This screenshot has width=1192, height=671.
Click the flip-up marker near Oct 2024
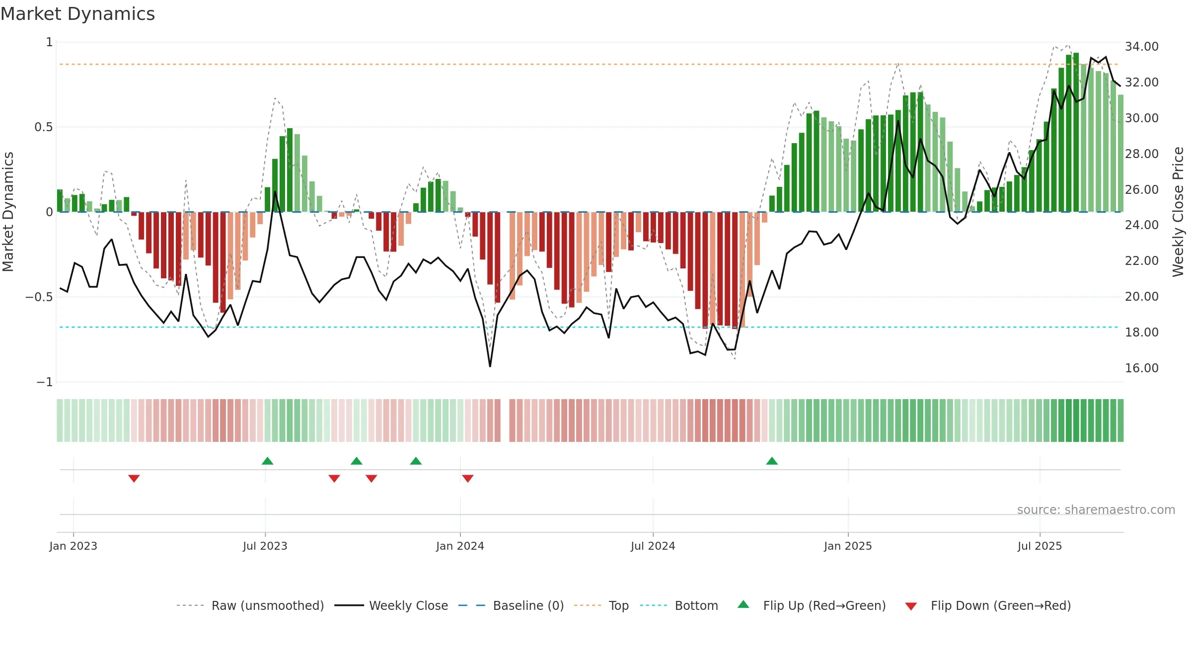[x=772, y=461]
